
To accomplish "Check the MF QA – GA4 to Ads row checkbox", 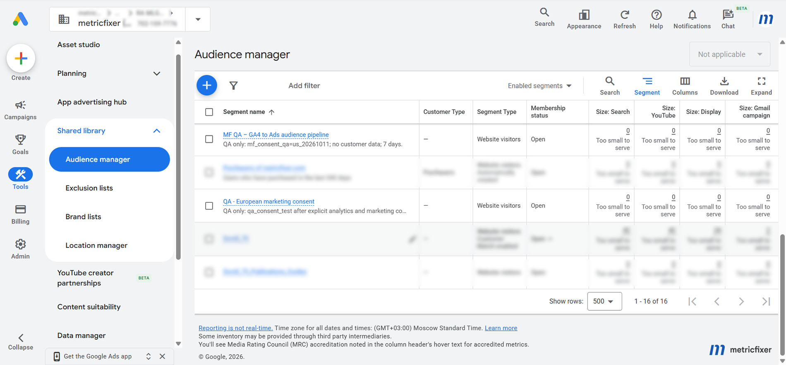I will click(x=209, y=139).
